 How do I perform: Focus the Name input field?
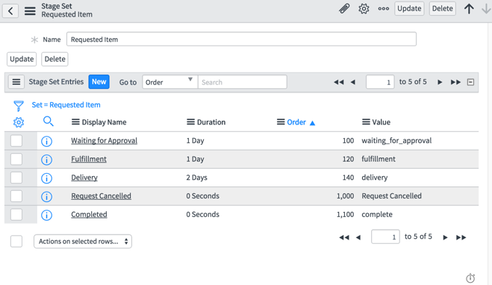(x=241, y=40)
